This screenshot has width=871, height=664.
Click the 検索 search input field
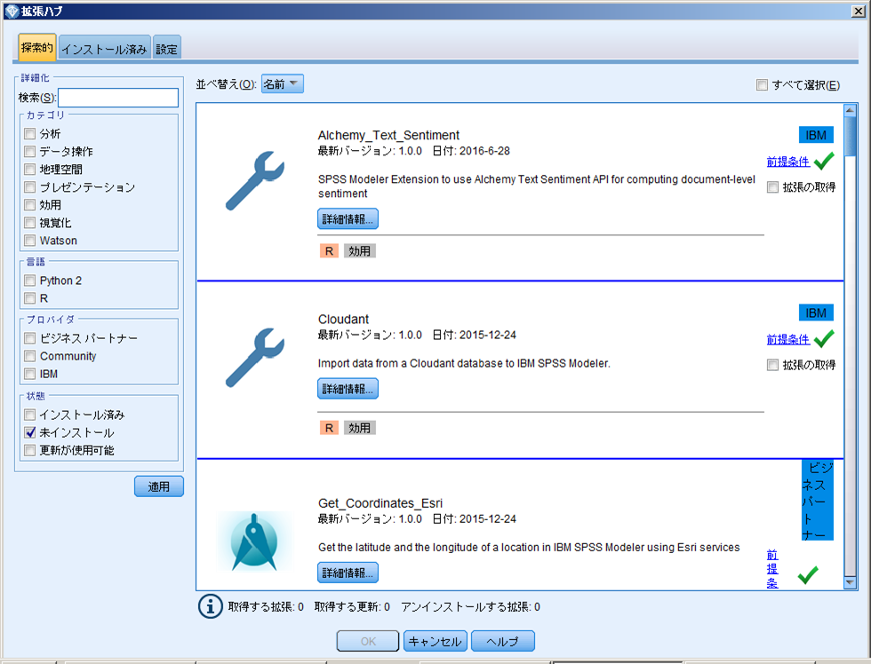(x=118, y=98)
